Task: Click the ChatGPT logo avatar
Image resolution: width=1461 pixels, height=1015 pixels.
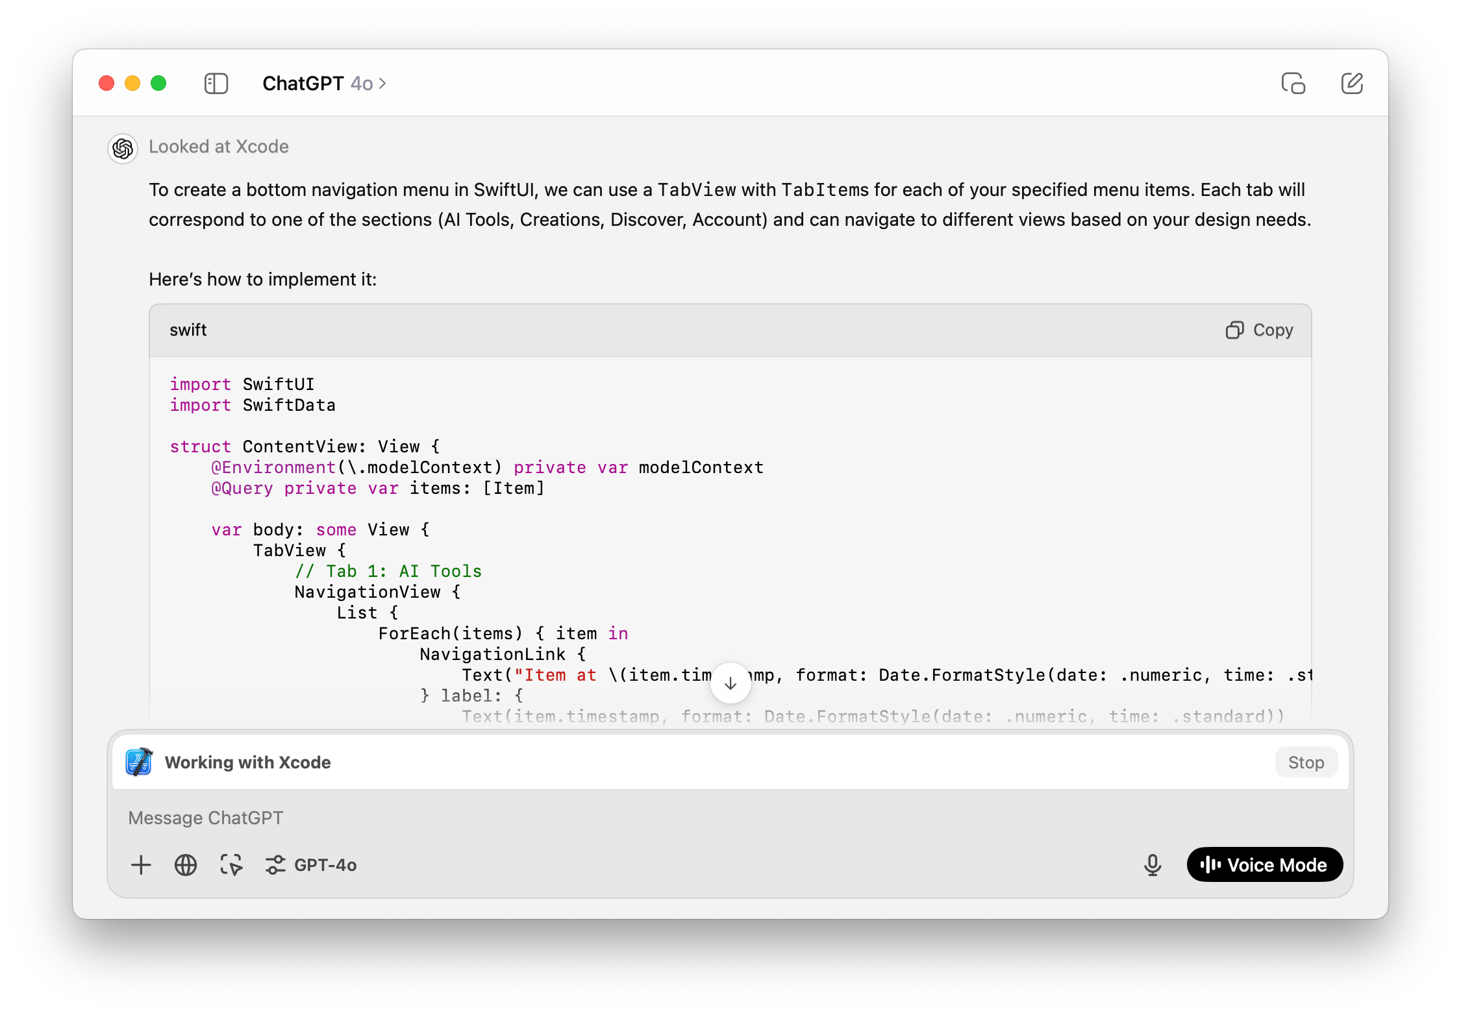Action: tap(123, 149)
